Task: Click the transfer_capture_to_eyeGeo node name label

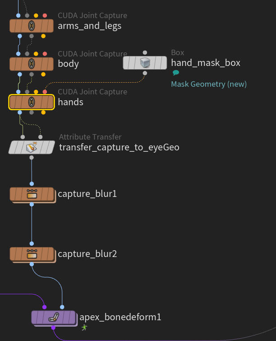Action: tap(119, 147)
